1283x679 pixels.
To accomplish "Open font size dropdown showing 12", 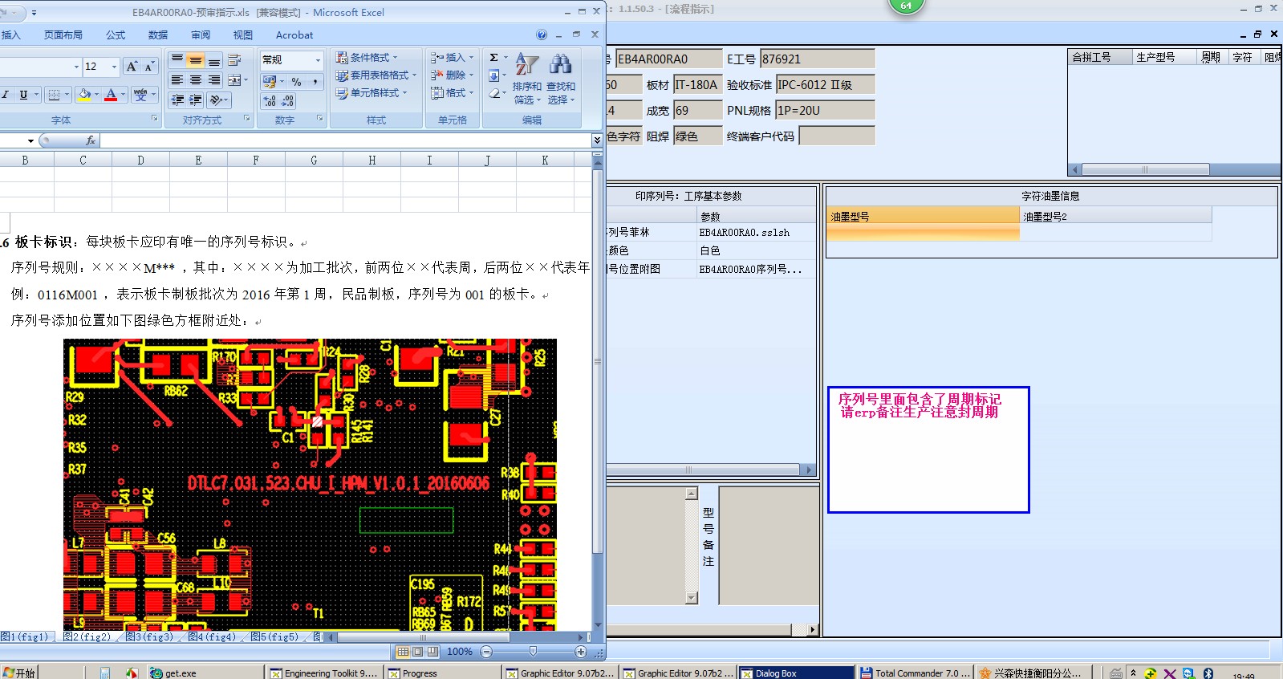I will [x=114, y=67].
